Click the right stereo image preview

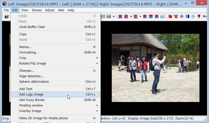coord(156,68)
